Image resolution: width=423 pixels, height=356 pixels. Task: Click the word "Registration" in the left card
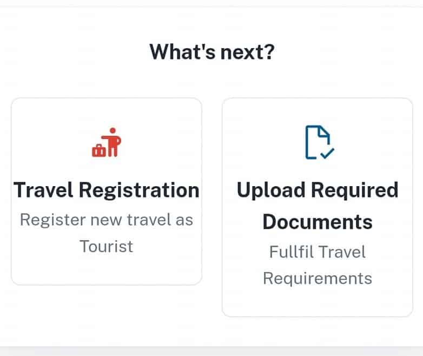tap(139, 190)
